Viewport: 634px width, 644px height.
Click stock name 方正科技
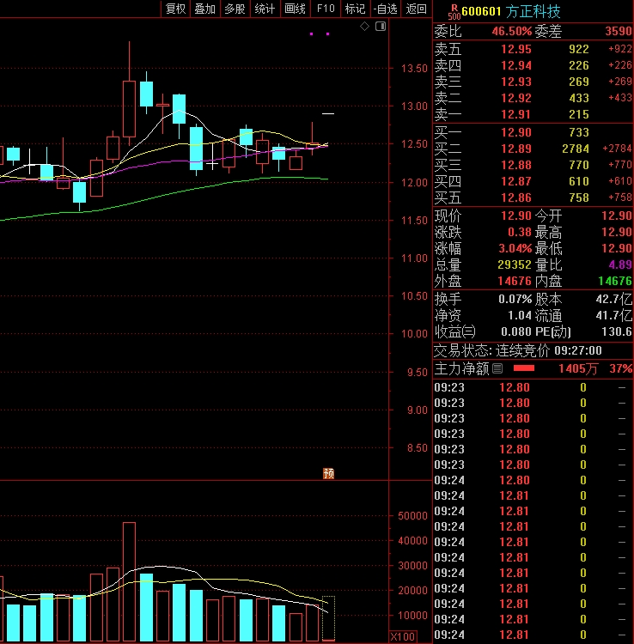[x=533, y=11]
